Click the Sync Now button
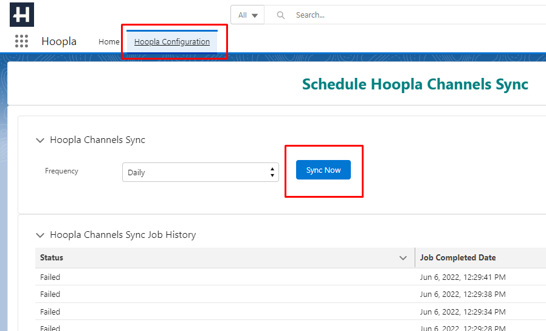This screenshot has width=546, height=331. pyautogui.click(x=323, y=170)
